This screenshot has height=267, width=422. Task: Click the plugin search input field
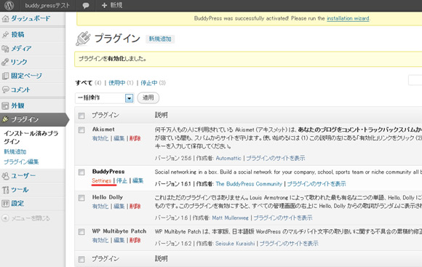coord(415,80)
